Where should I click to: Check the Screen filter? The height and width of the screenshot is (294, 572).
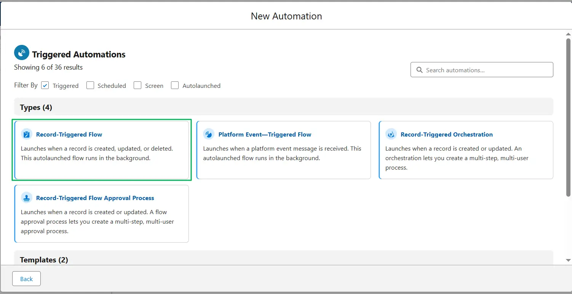tap(137, 86)
